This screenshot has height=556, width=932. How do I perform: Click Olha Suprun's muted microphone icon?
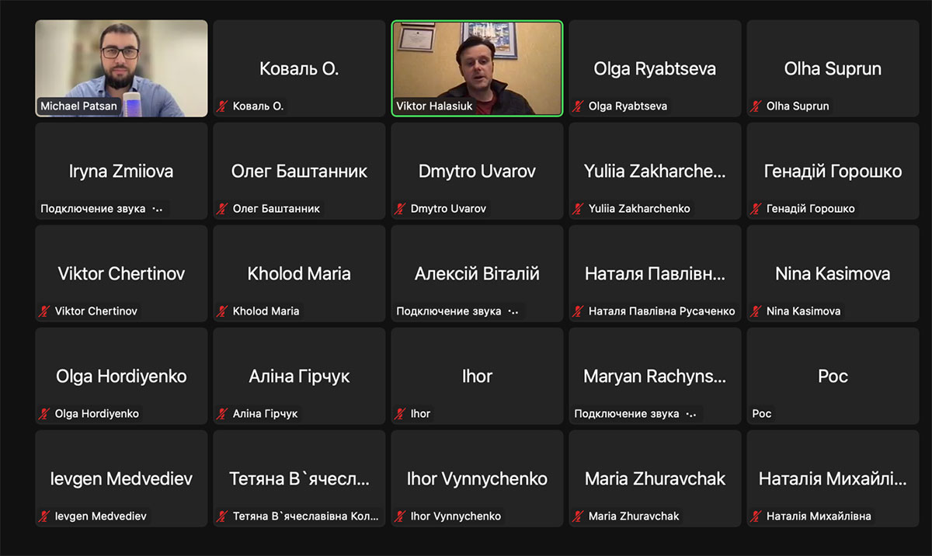756,106
